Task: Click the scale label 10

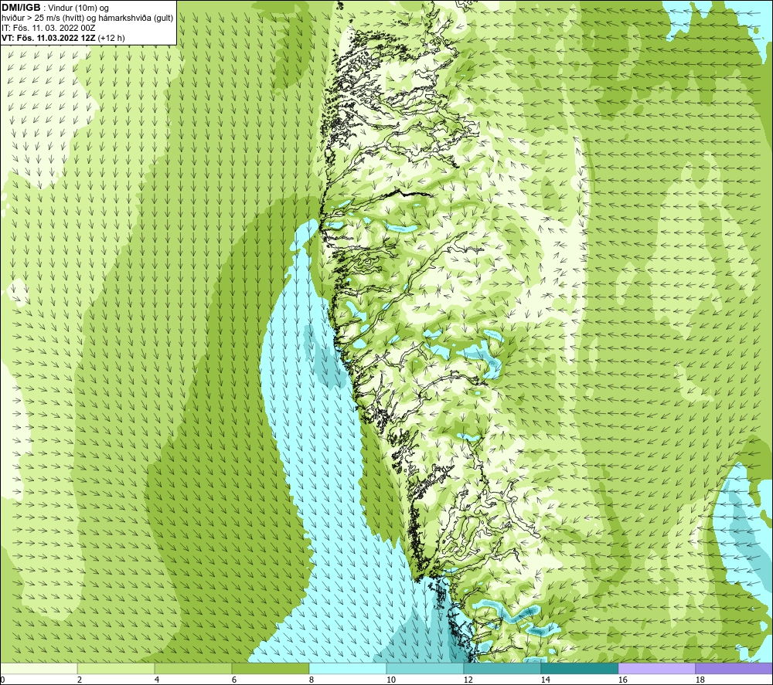Action: 390,680
